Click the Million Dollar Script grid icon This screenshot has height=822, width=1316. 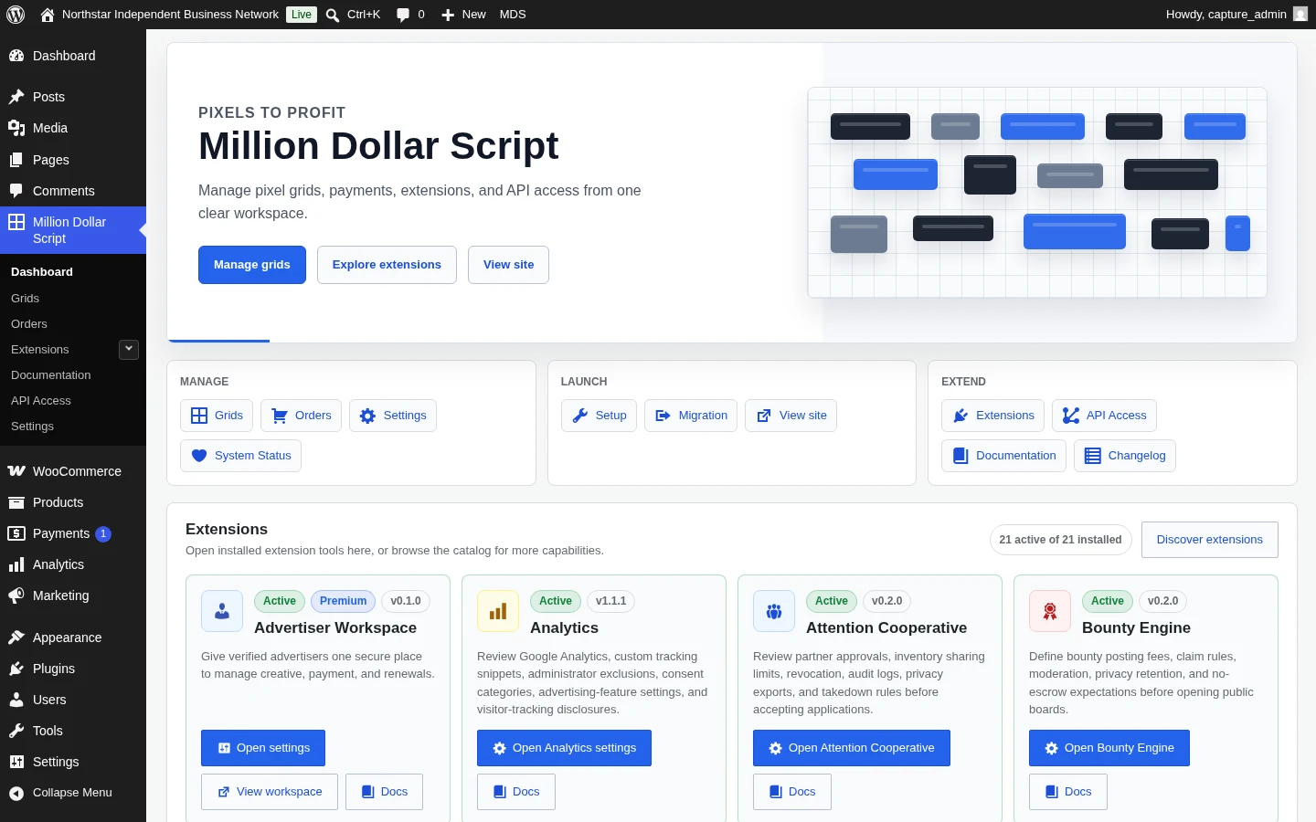[16, 222]
